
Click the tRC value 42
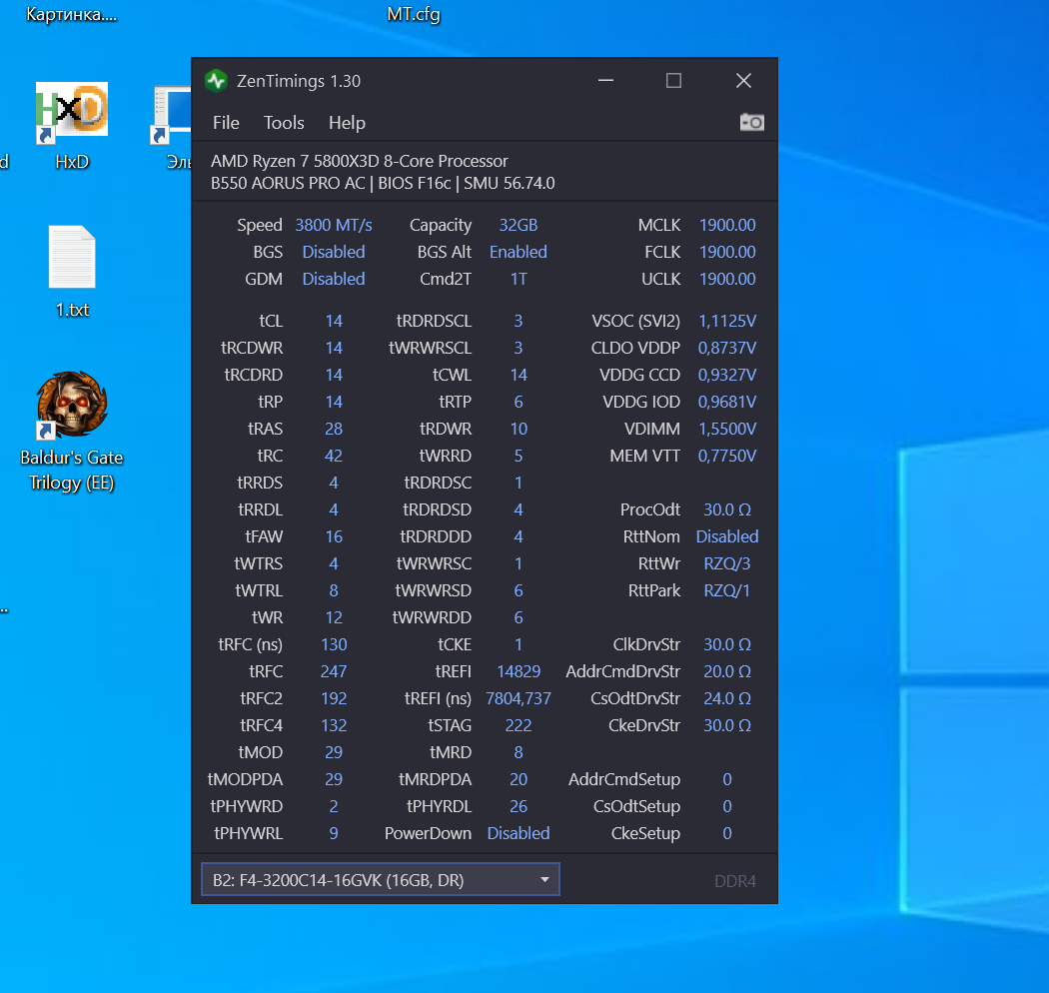point(333,456)
